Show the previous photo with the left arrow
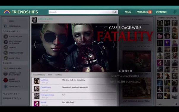Screen dimensions: 179x112 pos(35,45)
